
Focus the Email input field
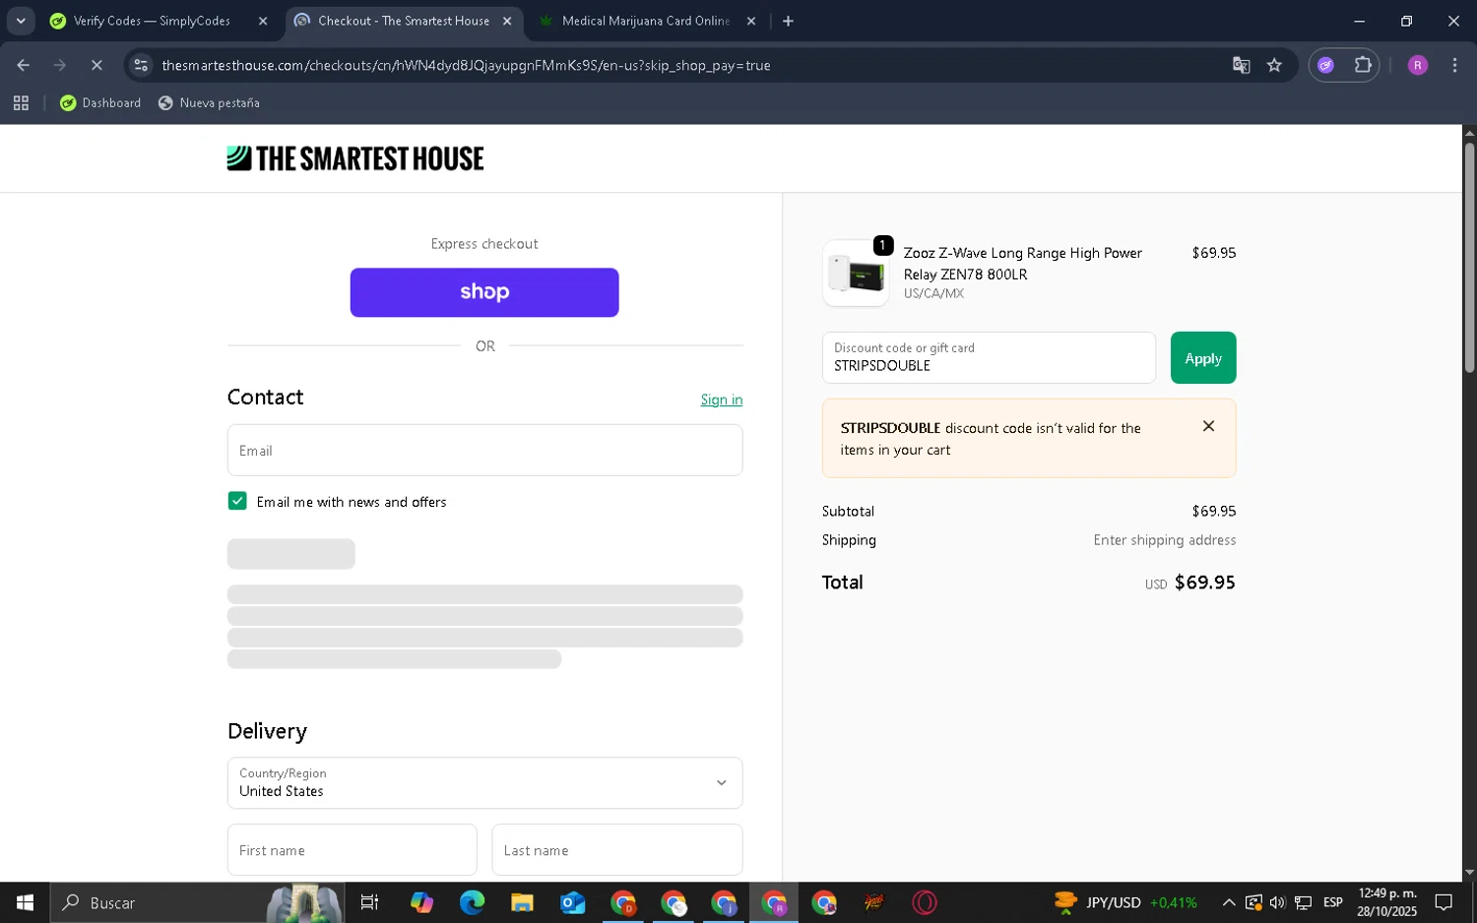point(484,450)
